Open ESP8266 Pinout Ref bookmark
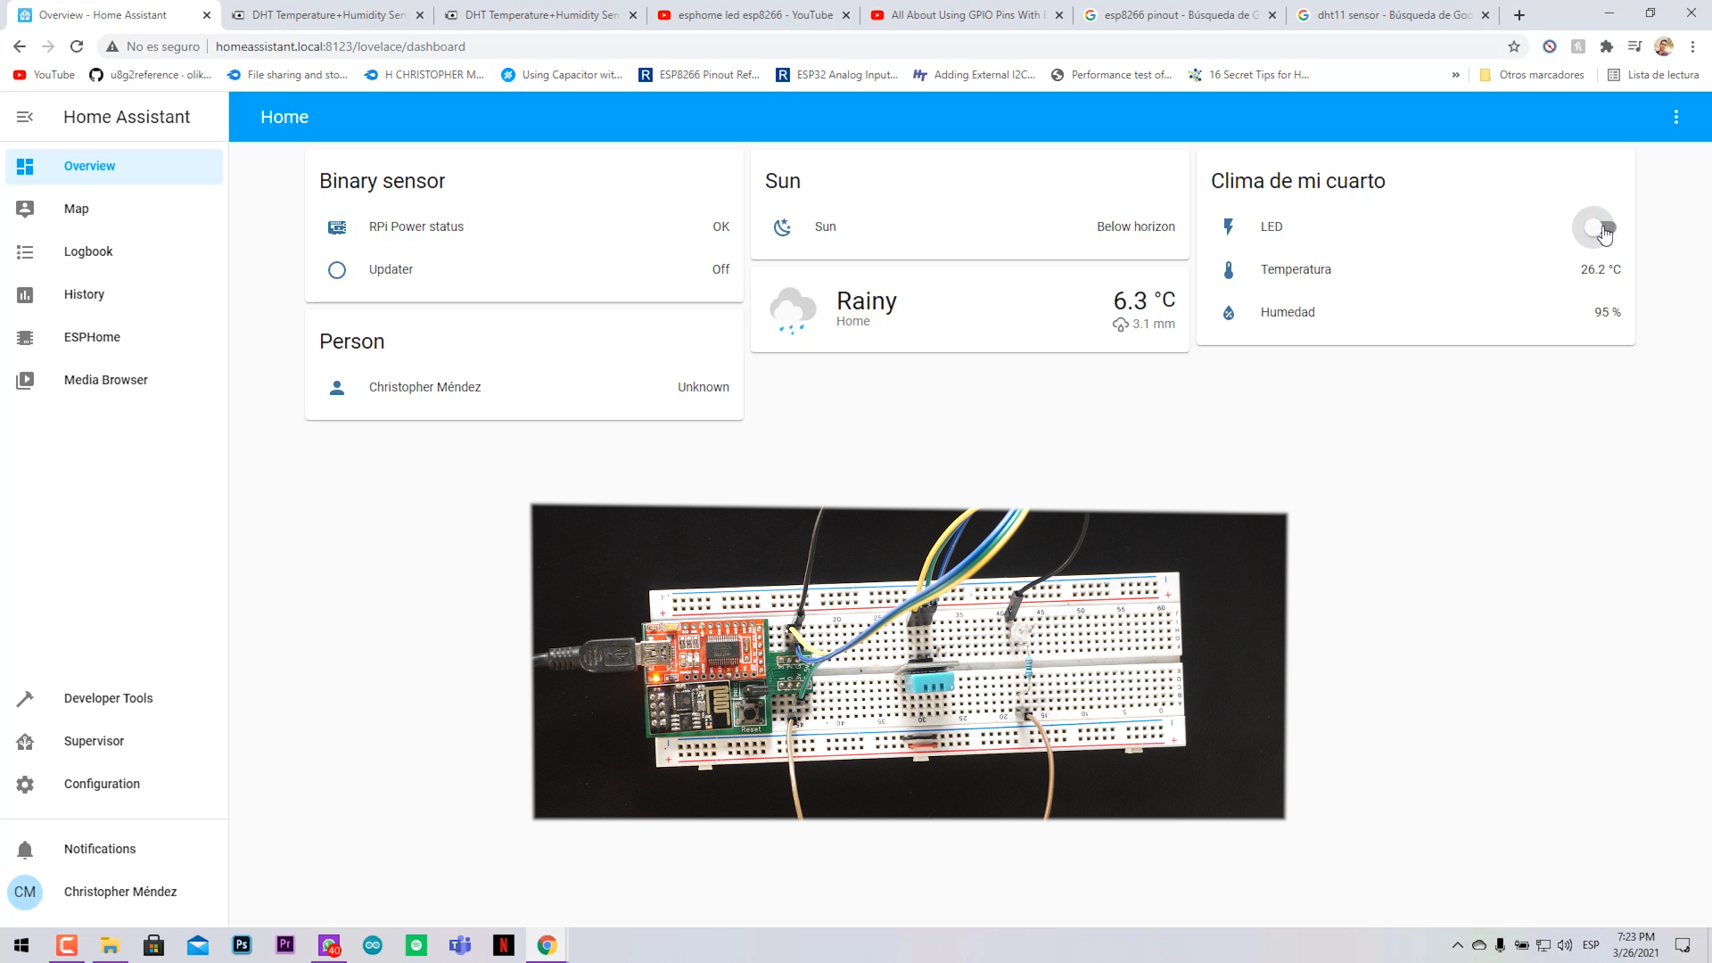 (699, 75)
